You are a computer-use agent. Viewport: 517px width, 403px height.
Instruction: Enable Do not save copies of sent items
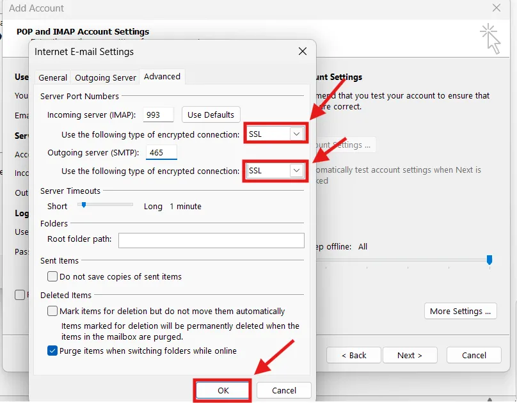coord(52,277)
